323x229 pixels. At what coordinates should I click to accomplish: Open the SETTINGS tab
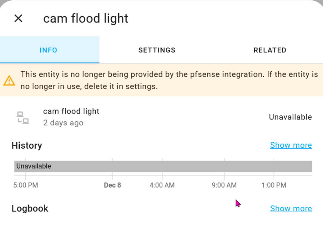[x=157, y=50]
